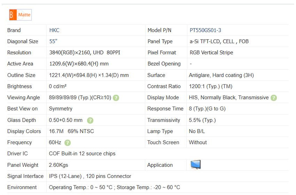Click the 55" diagonal size link

click(x=53, y=41)
